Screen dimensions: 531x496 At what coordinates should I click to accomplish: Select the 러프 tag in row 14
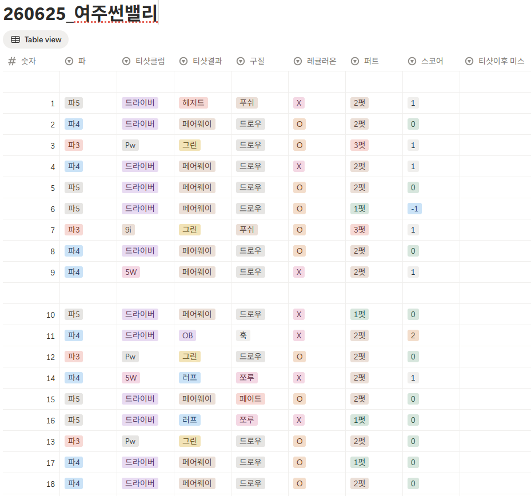pyautogui.click(x=190, y=378)
